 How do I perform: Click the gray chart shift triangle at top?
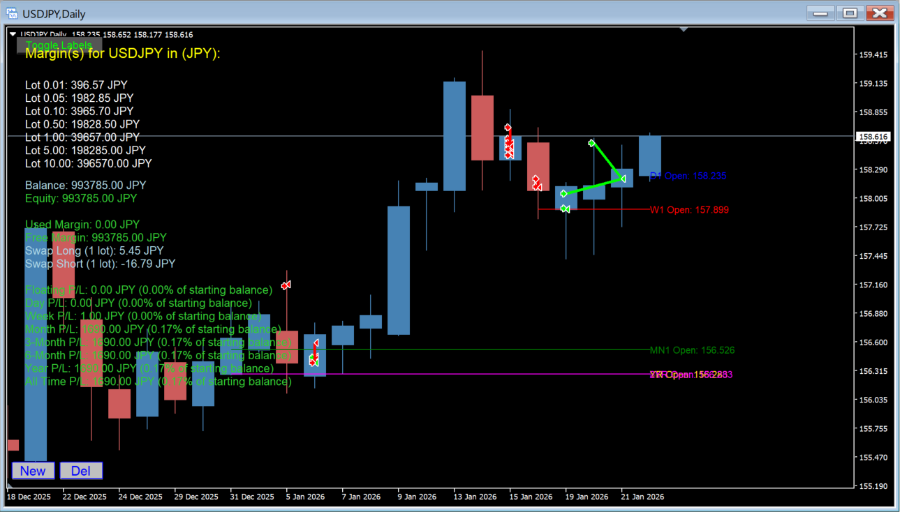(x=684, y=30)
